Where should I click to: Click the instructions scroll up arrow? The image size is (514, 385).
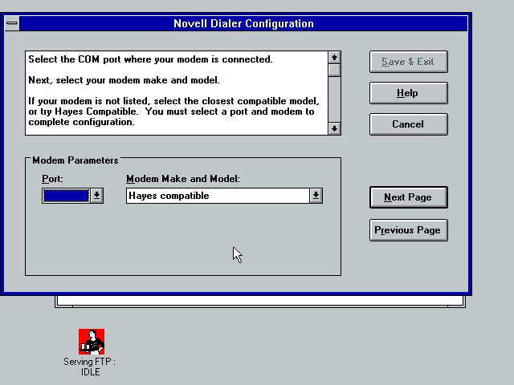(334, 58)
